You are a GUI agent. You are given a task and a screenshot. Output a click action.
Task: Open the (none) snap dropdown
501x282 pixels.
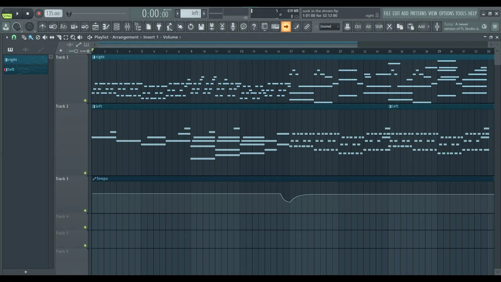point(329,27)
